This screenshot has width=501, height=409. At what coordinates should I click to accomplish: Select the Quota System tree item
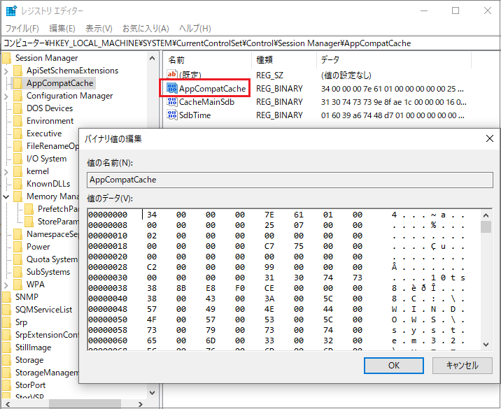52,259
